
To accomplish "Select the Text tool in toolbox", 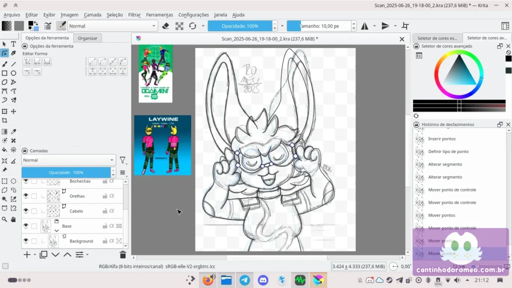I will tap(13, 44).
